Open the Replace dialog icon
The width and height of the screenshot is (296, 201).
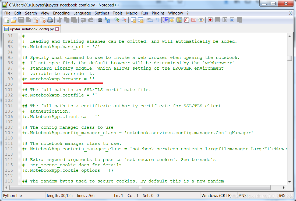(x=107, y=20)
